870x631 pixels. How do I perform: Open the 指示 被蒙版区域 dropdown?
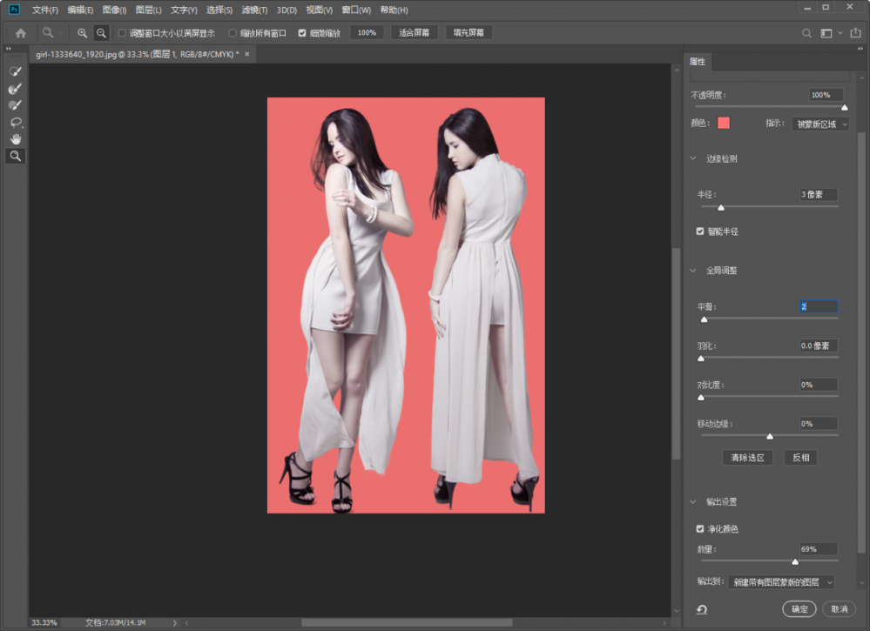click(819, 124)
